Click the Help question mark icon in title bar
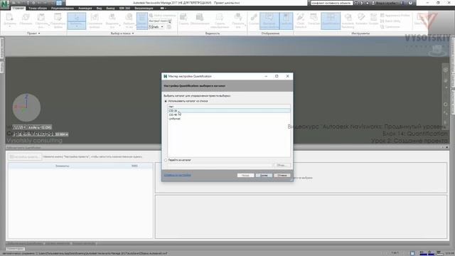The width and height of the screenshot is (455, 256). tap(410, 3)
